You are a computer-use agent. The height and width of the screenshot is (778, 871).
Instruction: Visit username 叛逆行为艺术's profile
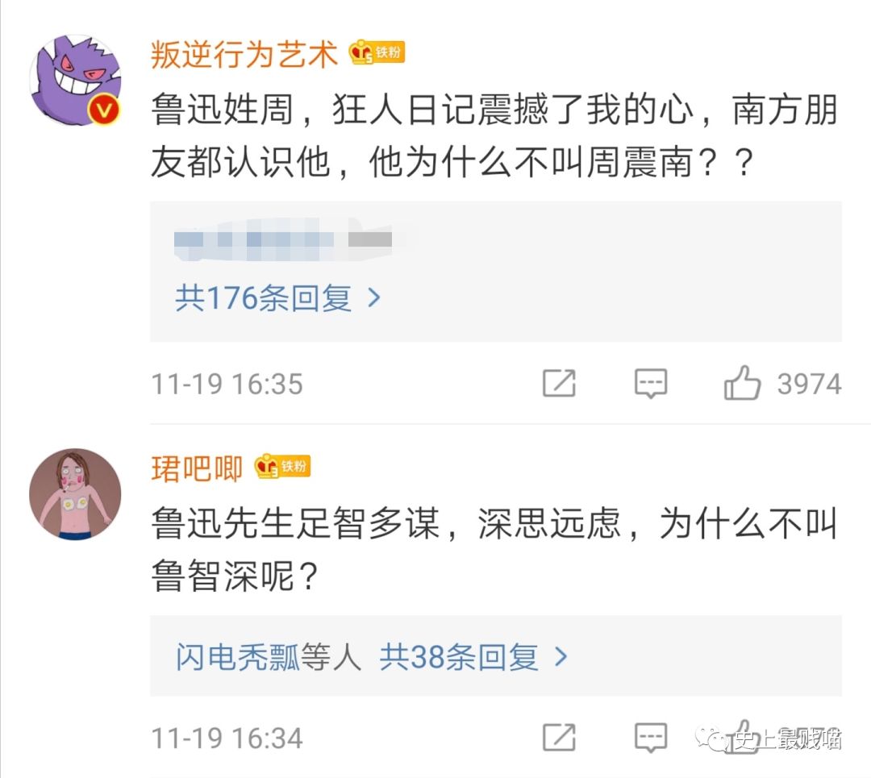244,55
